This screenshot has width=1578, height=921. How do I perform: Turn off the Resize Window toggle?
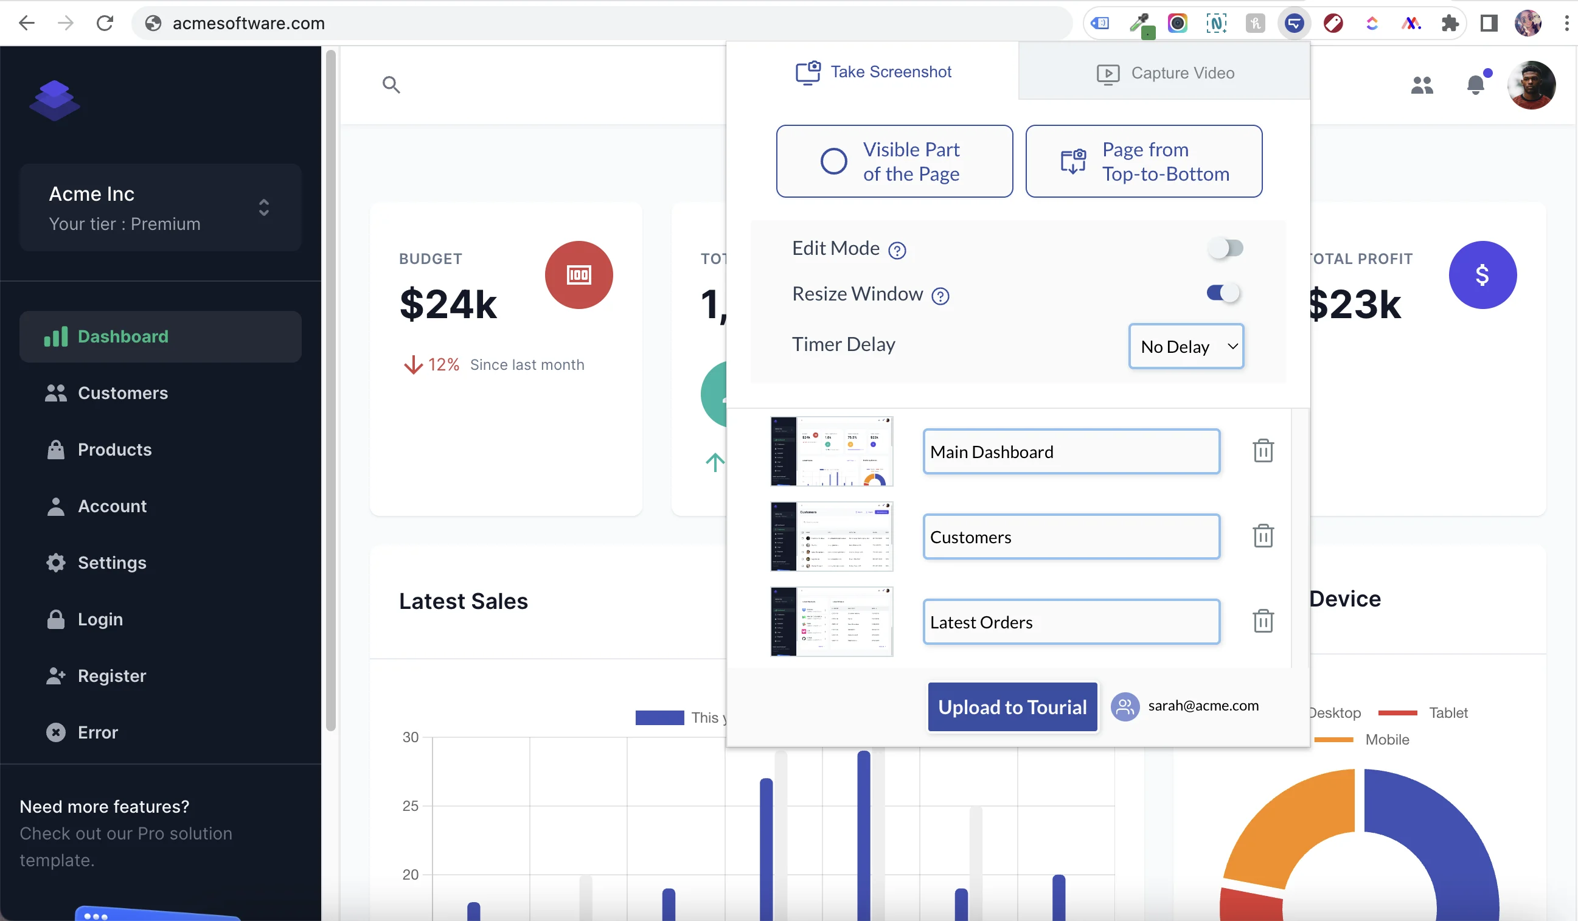tap(1224, 293)
